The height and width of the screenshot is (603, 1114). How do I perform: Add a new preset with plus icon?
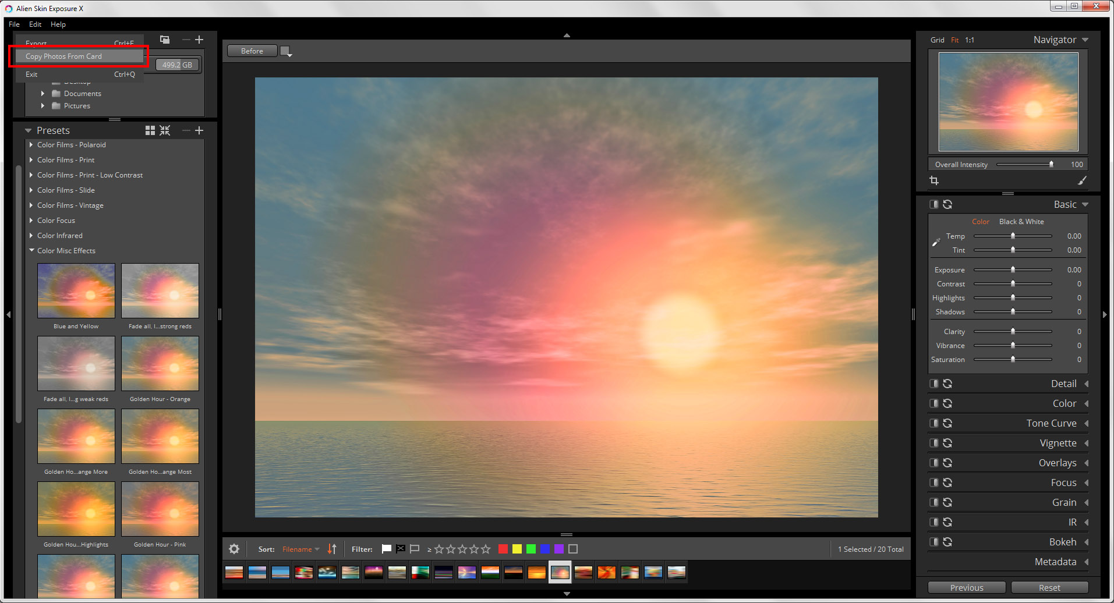click(x=199, y=130)
